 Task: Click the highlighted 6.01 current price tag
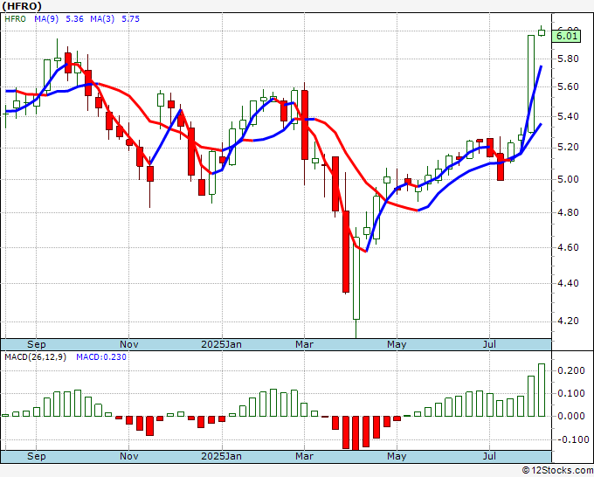[567, 37]
